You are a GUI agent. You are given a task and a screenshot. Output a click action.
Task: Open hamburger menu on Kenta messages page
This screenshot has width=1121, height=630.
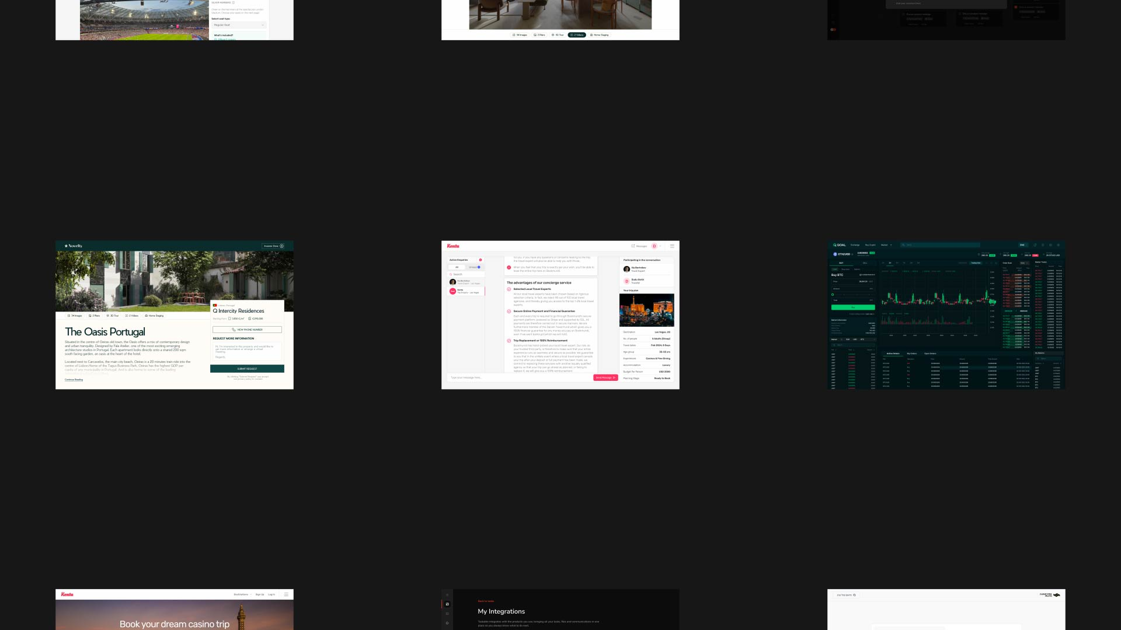click(672, 246)
